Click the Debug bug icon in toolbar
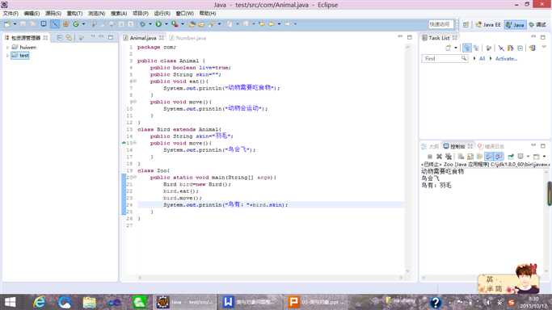This screenshot has height=310, width=552. tap(142, 24)
